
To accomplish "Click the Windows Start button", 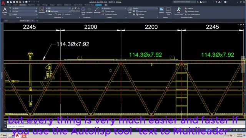I will click(x=3, y=135).
